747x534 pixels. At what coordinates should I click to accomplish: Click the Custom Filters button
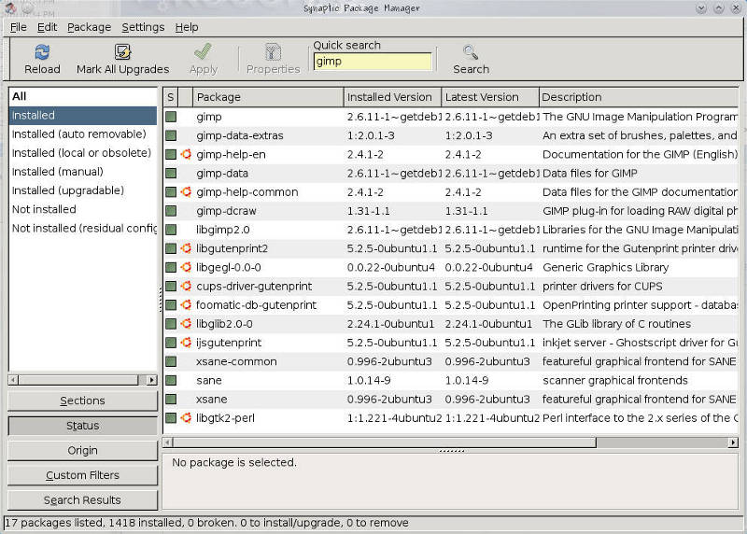[x=82, y=475]
